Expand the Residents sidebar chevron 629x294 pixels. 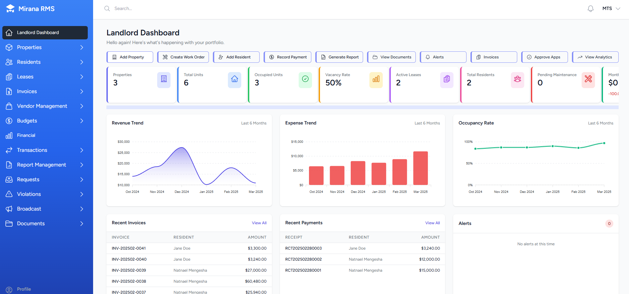(82, 62)
